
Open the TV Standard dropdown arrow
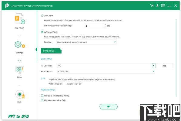[153, 66]
